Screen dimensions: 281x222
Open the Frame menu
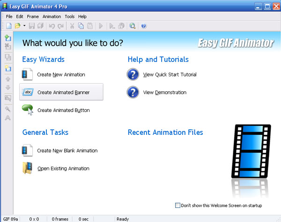pos(33,16)
